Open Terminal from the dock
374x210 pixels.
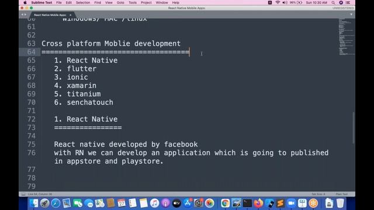tap(247, 203)
